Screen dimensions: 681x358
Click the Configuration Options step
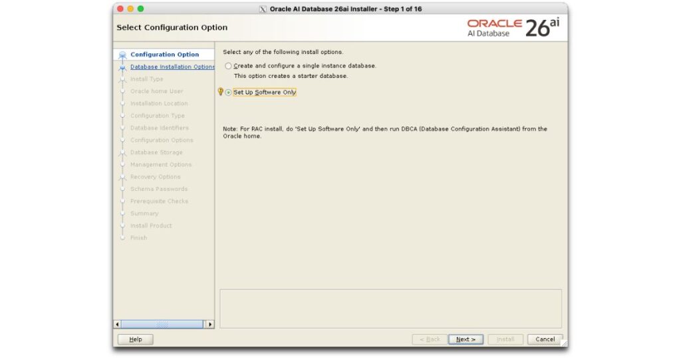tap(162, 140)
